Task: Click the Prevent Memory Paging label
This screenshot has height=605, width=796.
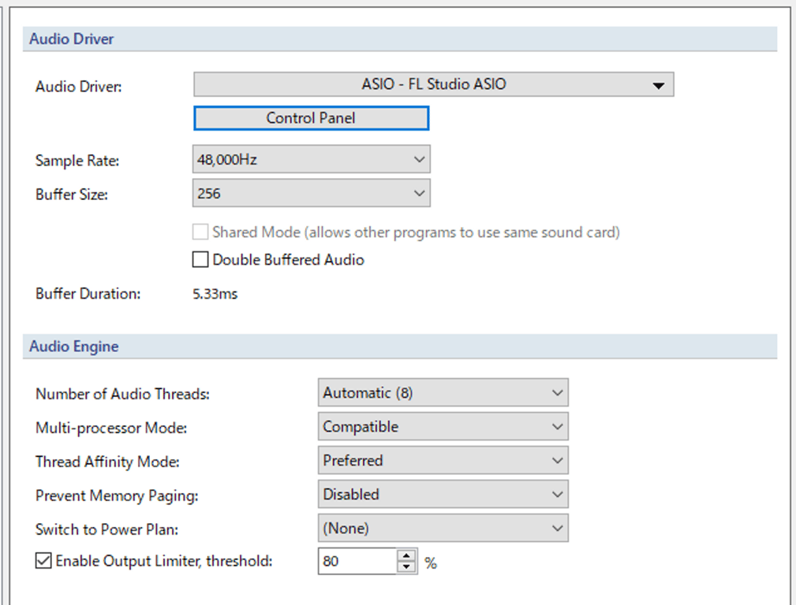Action: [x=117, y=496]
